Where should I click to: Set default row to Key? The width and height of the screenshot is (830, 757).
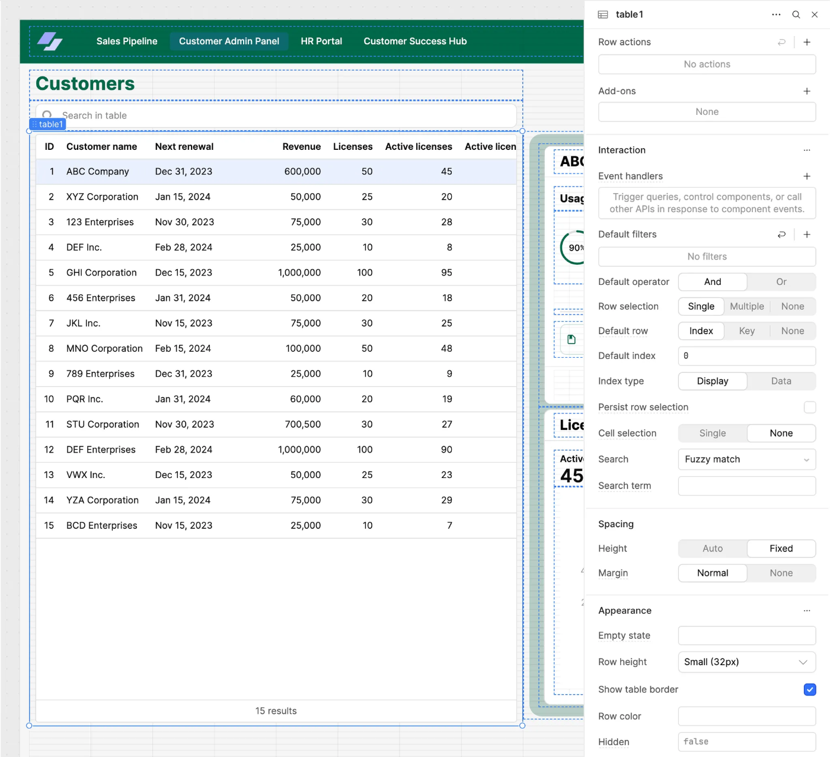(x=747, y=331)
